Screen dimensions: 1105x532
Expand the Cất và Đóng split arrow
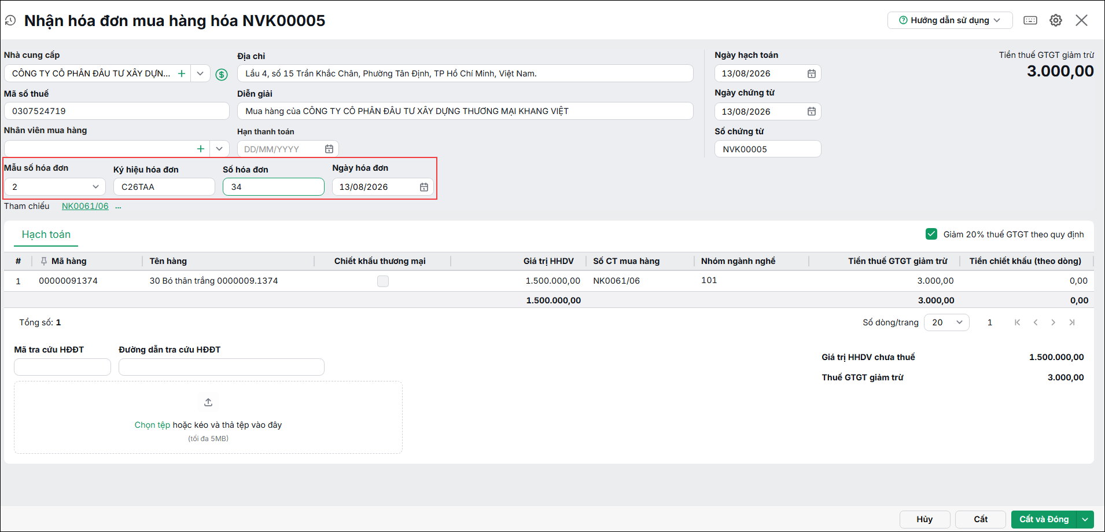[x=1085, y=519]
